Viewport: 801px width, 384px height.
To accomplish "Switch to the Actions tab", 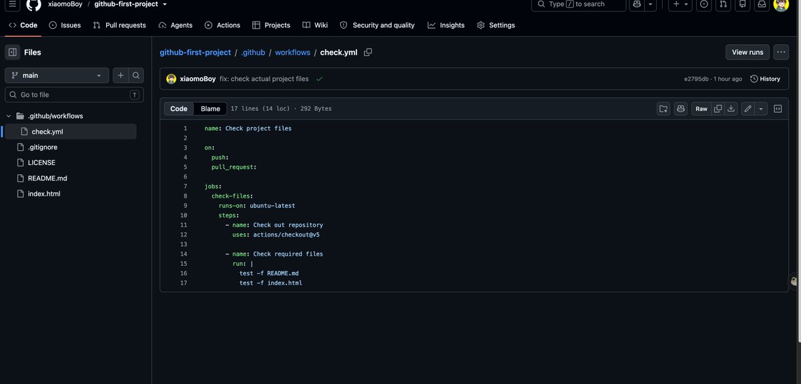I will tap(222, 25).
